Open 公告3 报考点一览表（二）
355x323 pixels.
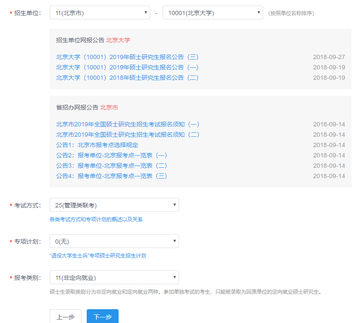click(111, 166)
